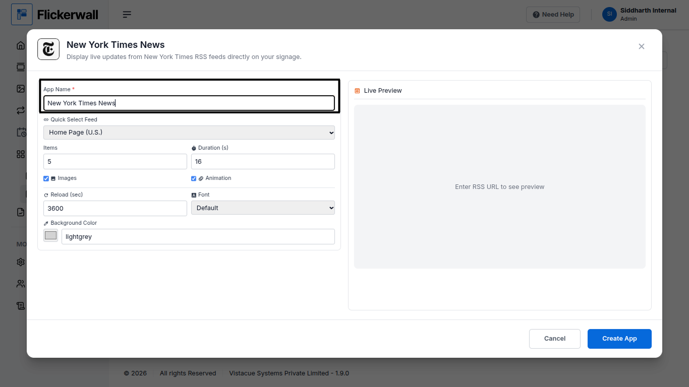Image resolution: width=689 pixels, height=387 pixels.
Task: Click the 'All rights Reserved' footer text
Action: [188, 373]
